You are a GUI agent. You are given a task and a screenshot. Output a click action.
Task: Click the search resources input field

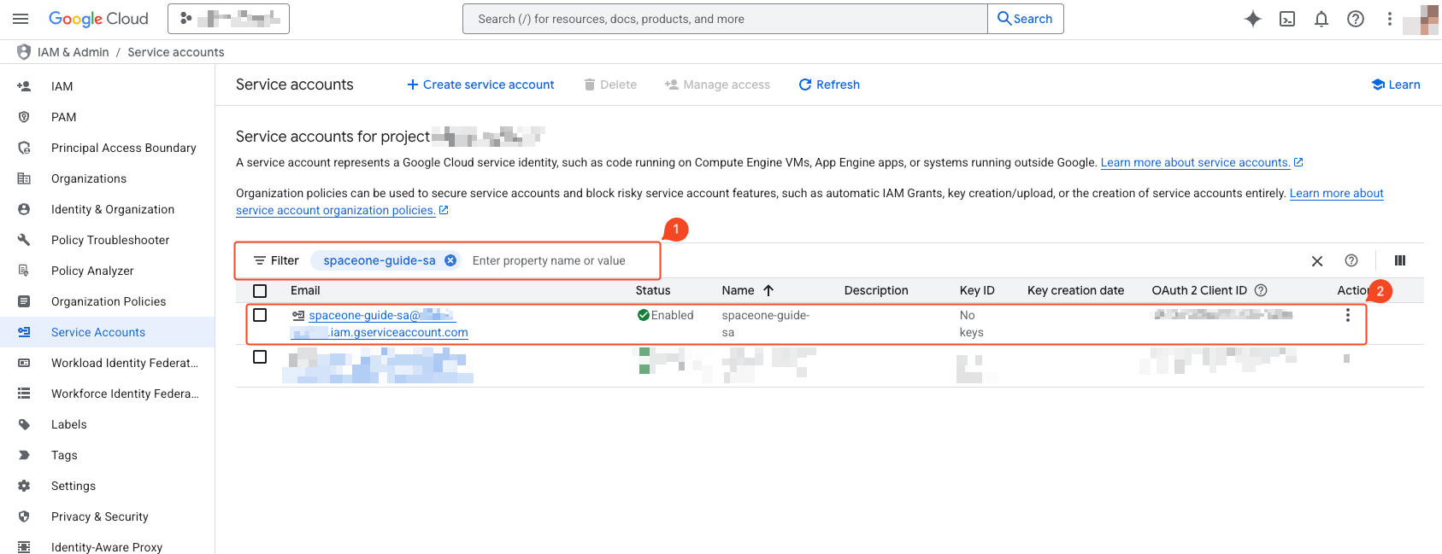(725, 19)
